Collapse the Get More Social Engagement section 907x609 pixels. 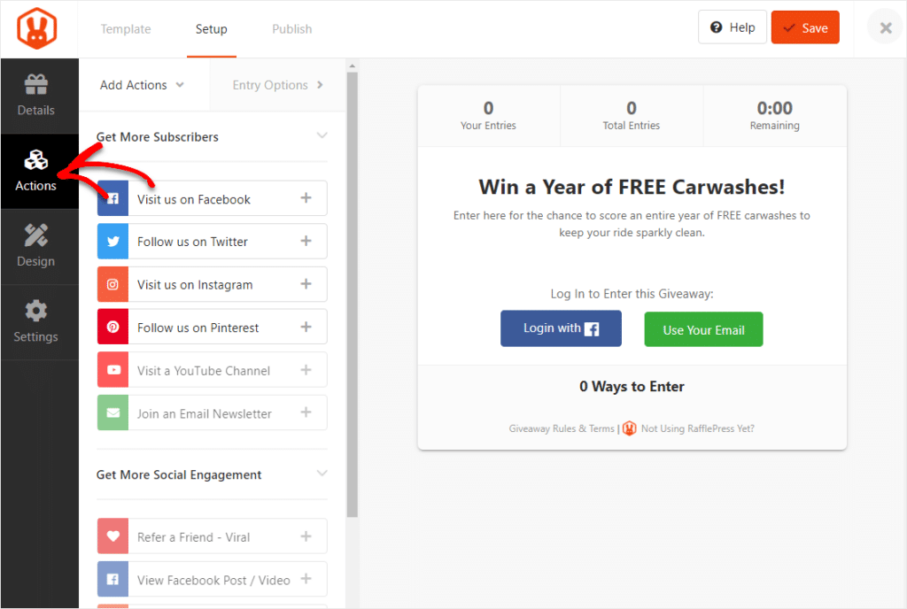[320, 474]
